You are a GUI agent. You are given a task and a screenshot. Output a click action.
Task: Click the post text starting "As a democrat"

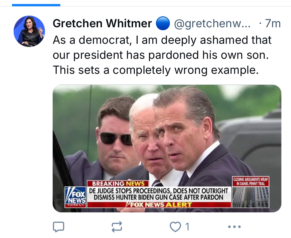[x=162, y=40]
